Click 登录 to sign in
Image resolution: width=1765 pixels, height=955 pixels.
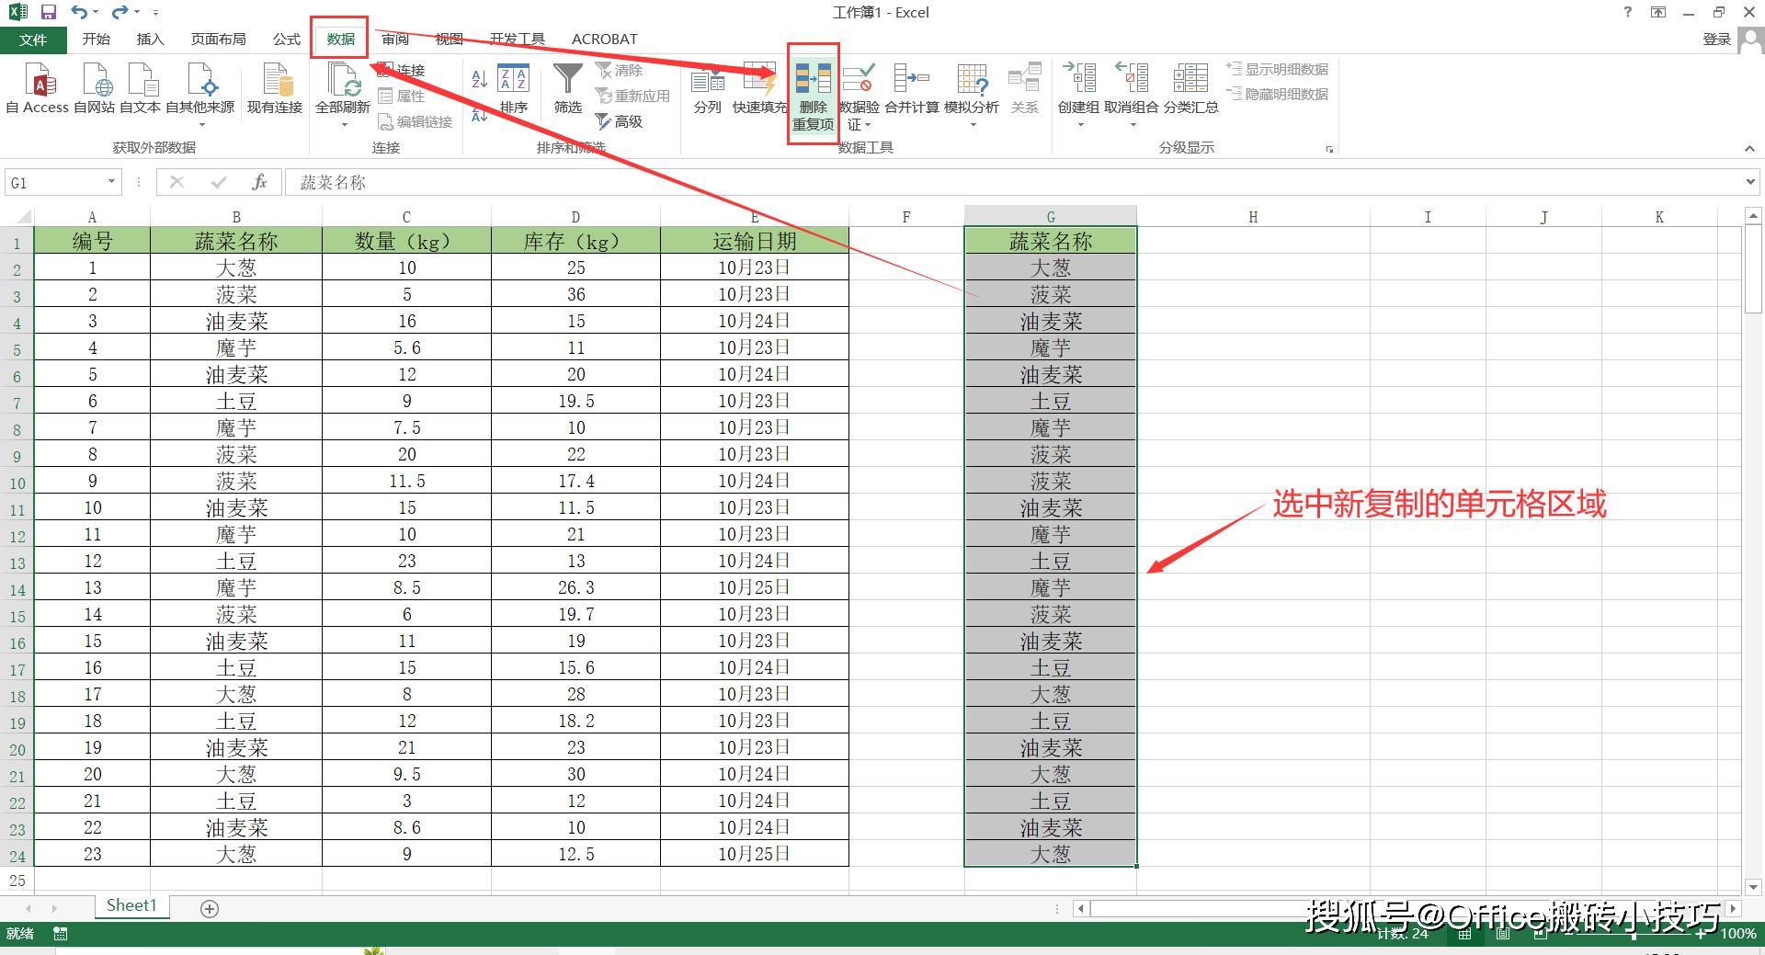1717,39
